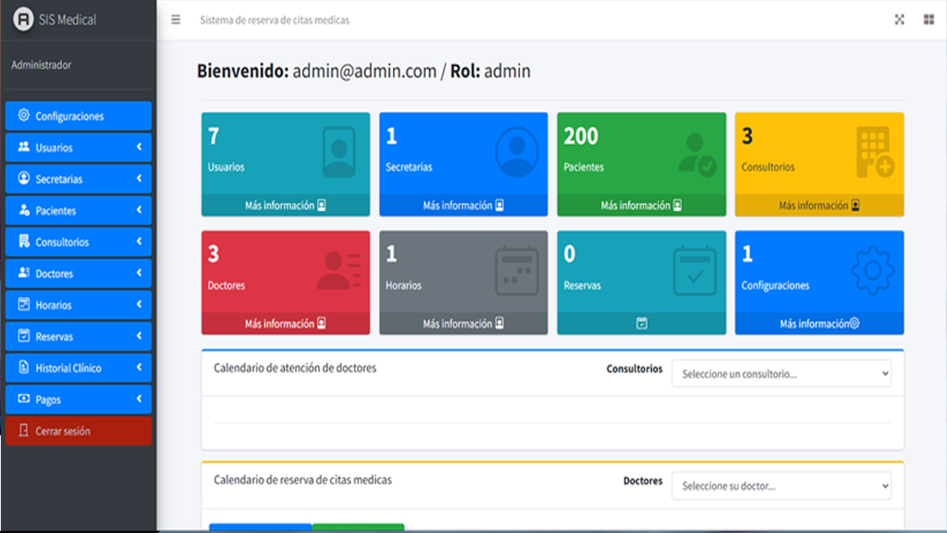This screenshot has height=533, width=947.
Task: Click the Reservas card footer calendar link
Action: click(641, 324)
